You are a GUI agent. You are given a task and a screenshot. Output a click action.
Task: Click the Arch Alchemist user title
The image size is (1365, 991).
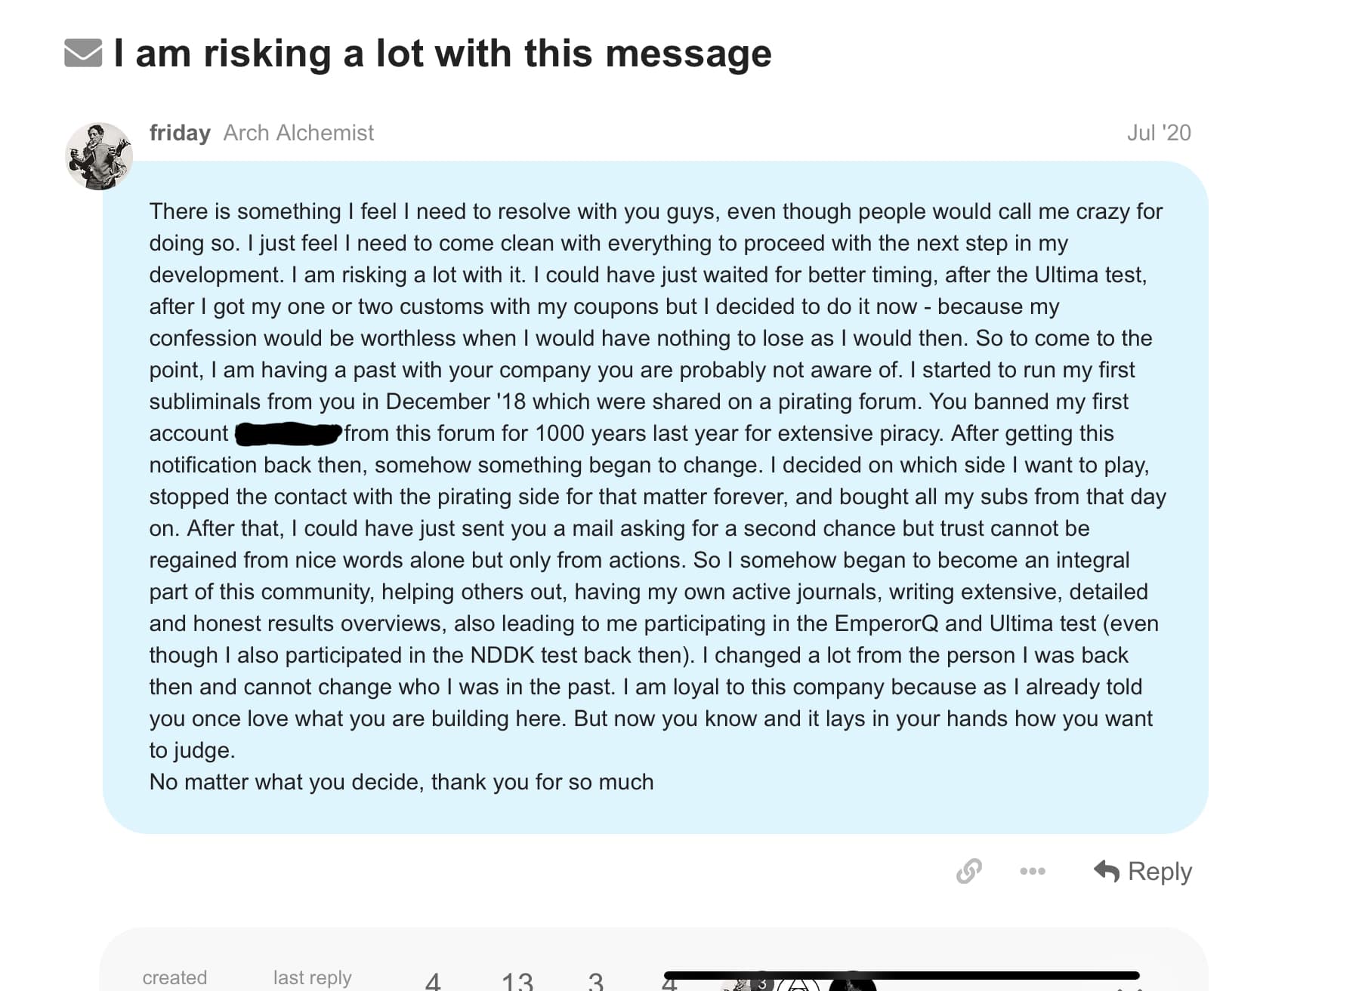point(298,133)
